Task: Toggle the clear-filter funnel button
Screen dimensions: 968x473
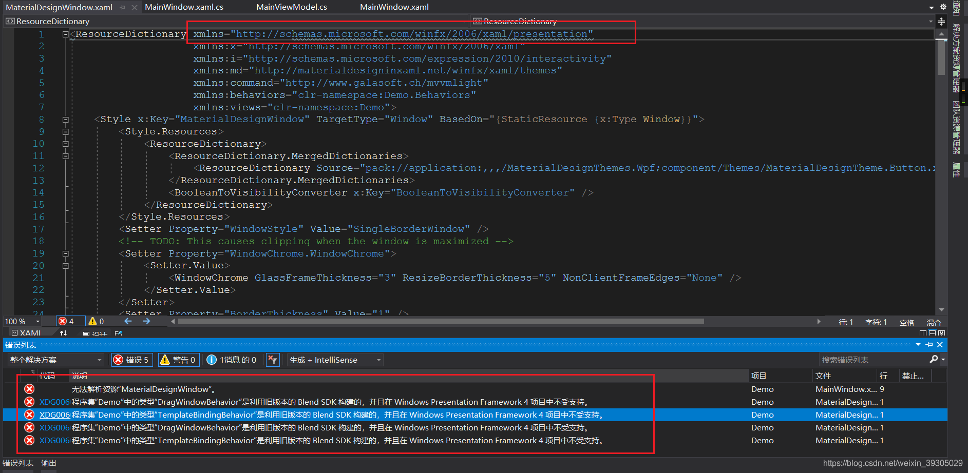Action: [x=272, y=360]
